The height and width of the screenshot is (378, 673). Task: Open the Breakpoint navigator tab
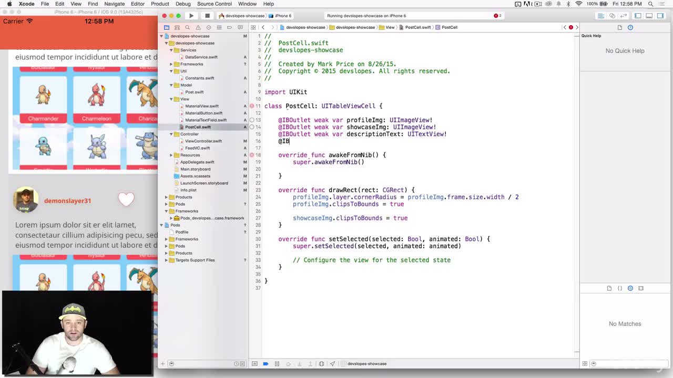230,27
